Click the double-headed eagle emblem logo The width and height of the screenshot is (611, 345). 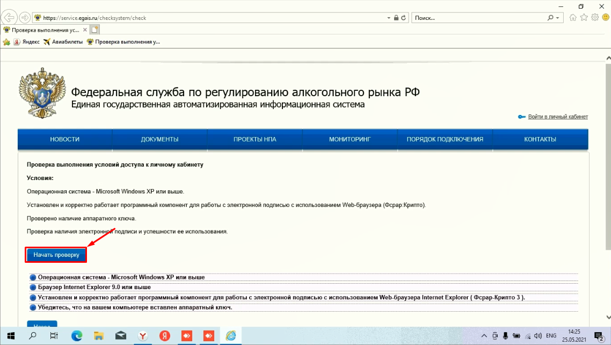click(42, 93)
